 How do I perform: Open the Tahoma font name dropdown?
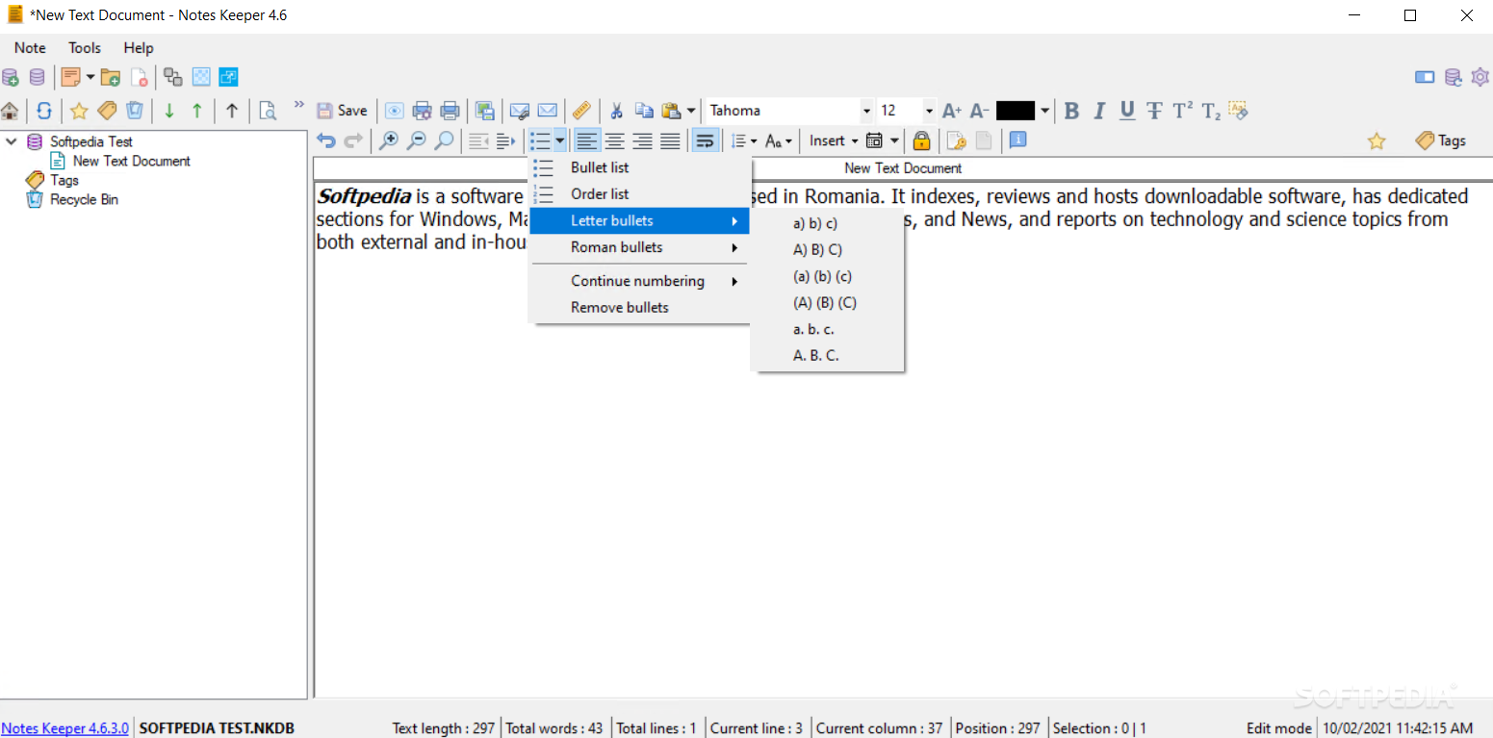866,111
